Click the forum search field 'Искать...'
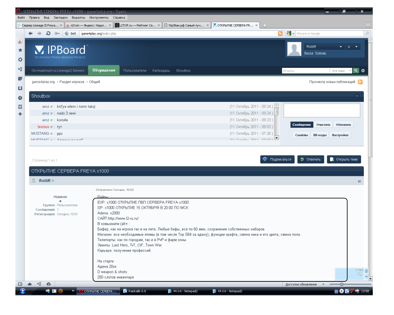 coord(306,71)
